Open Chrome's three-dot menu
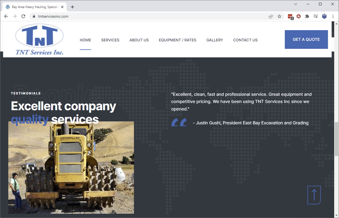339x218 pixels. pyautogui.click(x=333, y=16)
